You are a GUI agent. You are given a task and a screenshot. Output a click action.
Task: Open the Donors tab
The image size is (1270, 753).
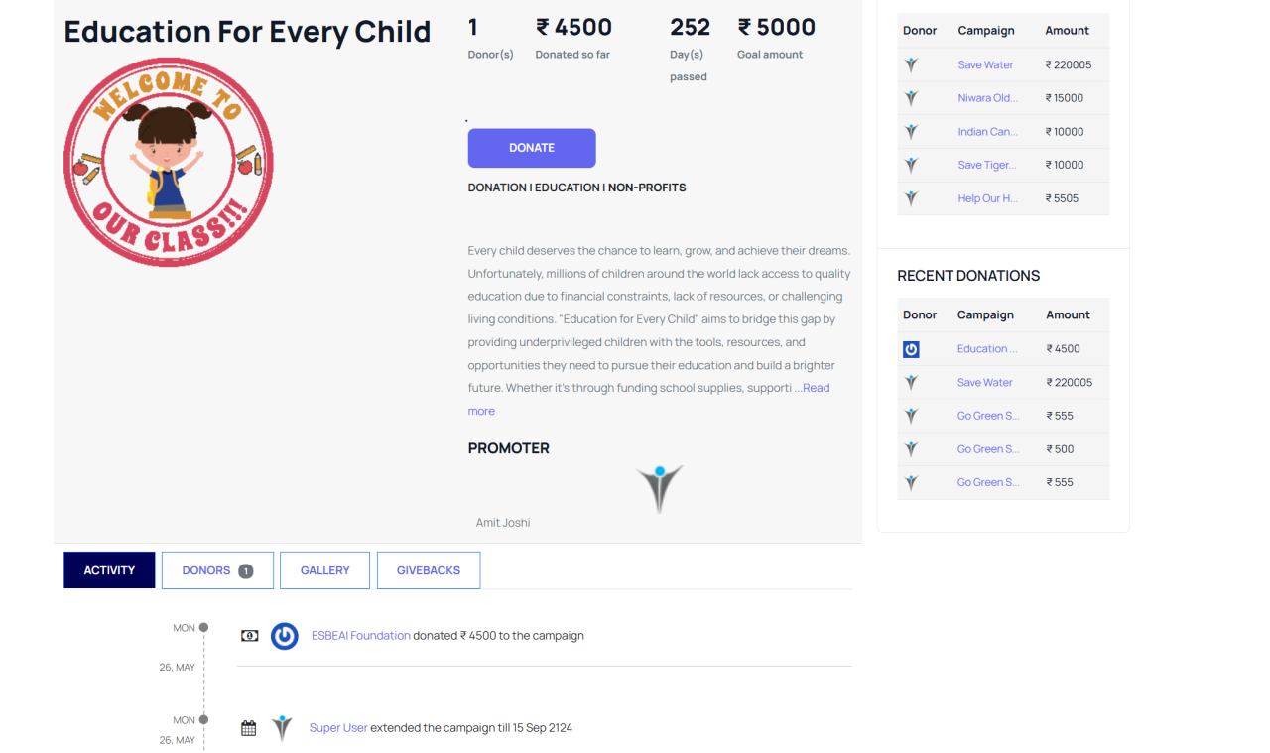[206, 570]
